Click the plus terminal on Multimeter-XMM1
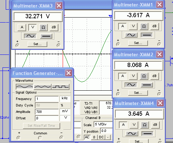173x143 pixels. pyautogui.click(x=118, y=44)
